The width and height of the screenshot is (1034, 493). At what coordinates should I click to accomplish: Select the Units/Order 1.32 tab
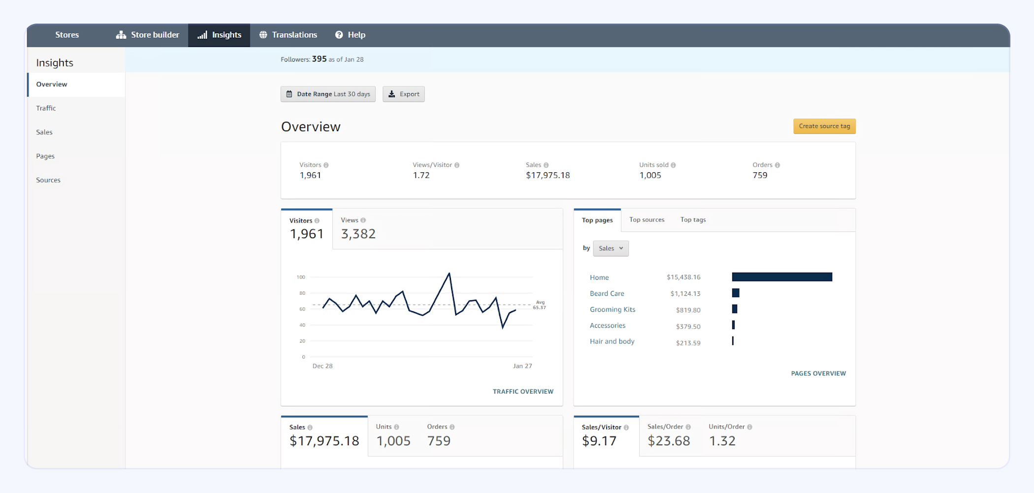coord(730,435)
